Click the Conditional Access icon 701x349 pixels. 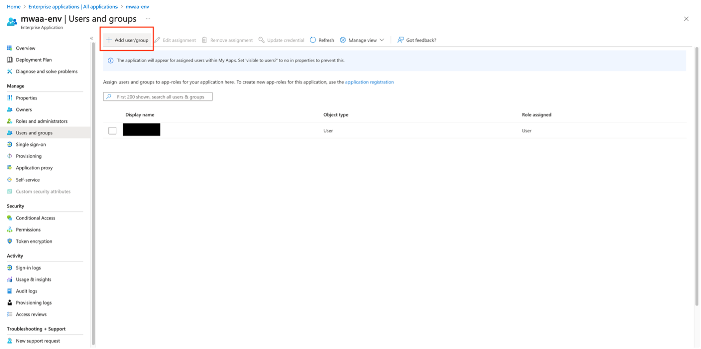point(9,218)
